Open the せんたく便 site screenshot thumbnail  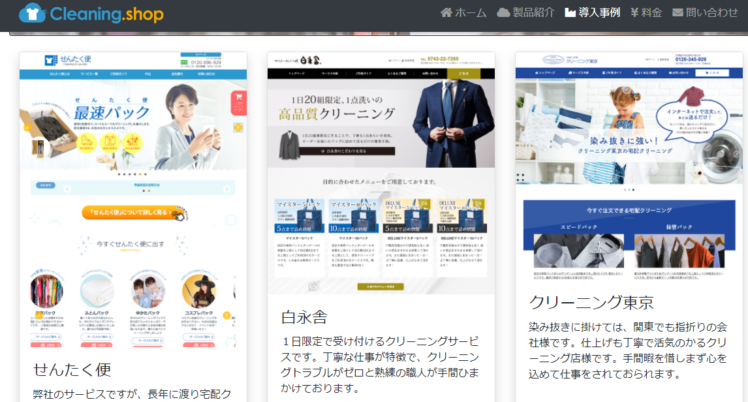(x=133, y=200)
